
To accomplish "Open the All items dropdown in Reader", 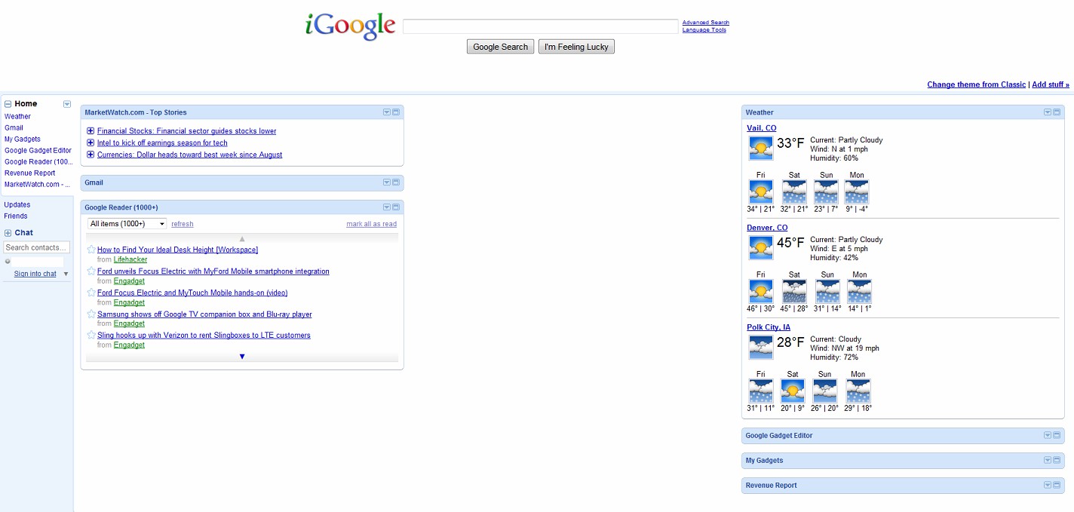I will 127,224.
